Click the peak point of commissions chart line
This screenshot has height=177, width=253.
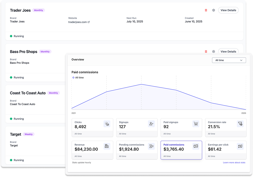(141, 84)
